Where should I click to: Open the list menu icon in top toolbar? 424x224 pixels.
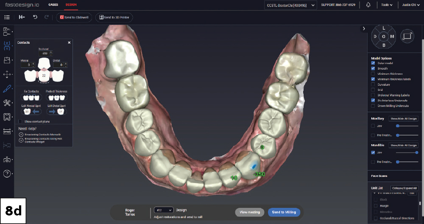coord(7,17)
